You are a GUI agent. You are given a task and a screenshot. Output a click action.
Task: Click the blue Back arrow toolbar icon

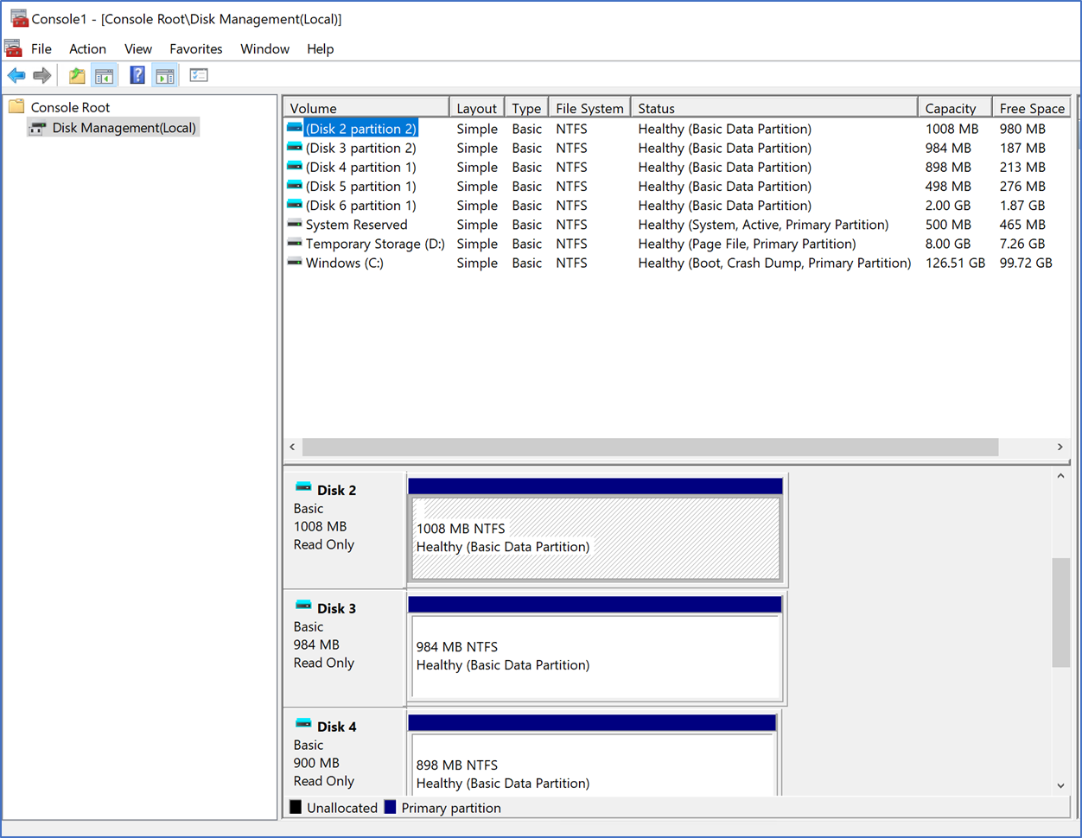point(16,76)
